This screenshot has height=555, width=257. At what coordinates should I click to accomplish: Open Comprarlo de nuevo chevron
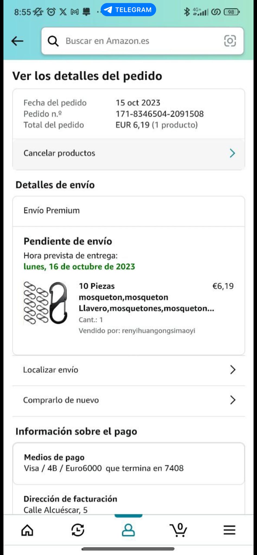pyautogui.click(x=233, y=400)
